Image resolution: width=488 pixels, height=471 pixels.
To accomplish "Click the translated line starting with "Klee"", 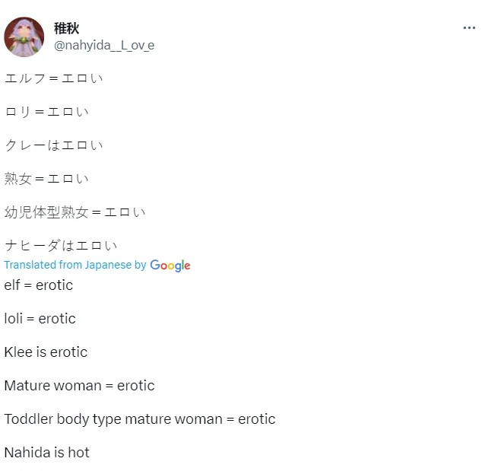I will pyautogui.click(x=46, y=352).
